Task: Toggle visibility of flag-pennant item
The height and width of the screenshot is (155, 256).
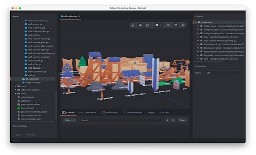Action: [201, 52]
